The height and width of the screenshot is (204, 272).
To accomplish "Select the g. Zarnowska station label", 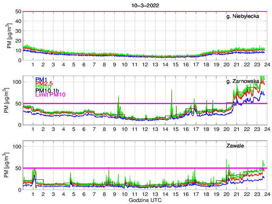I will coord(243,81).
